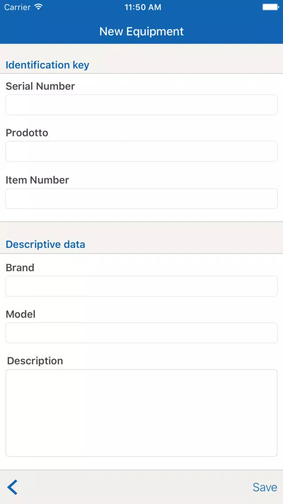Image resolution: width=283 pixels, height=504 pixels.
Task: Click into the Item Number field
Action: pyautogui.click(x=142, y=199)
